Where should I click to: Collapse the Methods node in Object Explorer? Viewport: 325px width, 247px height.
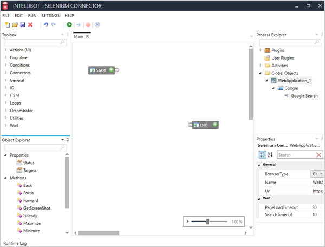point(5,178)
